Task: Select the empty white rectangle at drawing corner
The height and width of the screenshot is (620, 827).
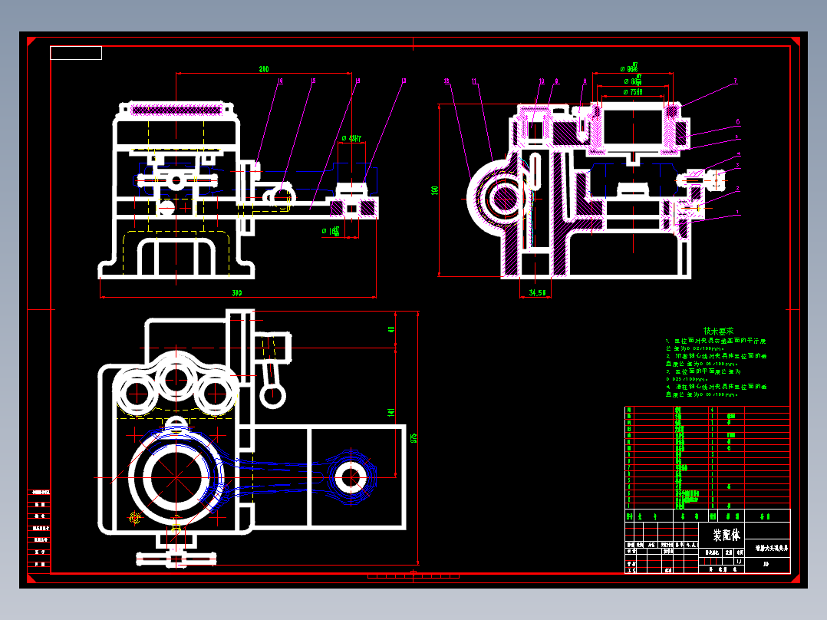Action: click(x=76, y=53)
